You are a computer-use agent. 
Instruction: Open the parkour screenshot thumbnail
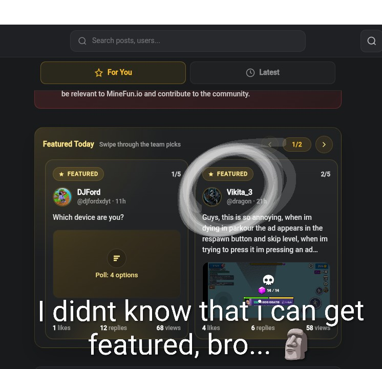point(266,290)
